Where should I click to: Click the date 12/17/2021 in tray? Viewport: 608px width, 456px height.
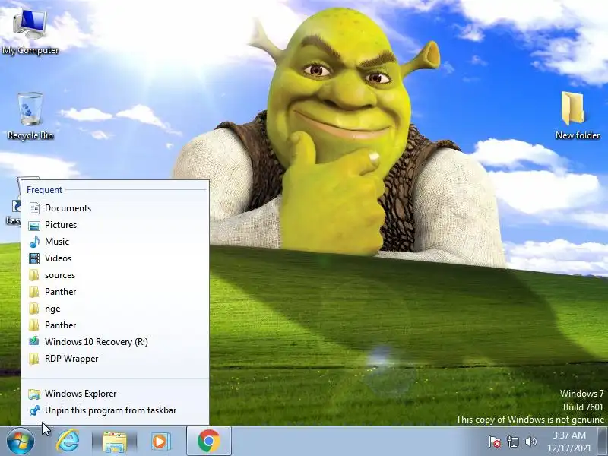(569, 448)
